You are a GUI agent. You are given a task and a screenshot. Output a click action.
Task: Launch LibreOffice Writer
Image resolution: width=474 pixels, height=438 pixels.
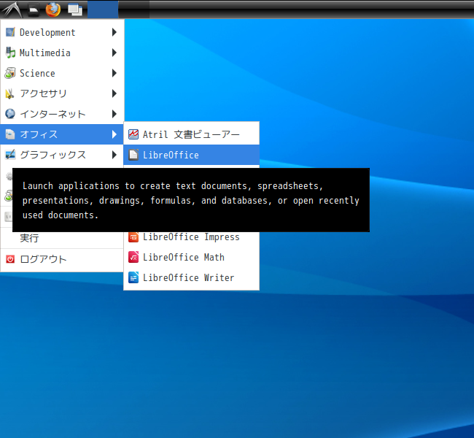click(191, 277)
